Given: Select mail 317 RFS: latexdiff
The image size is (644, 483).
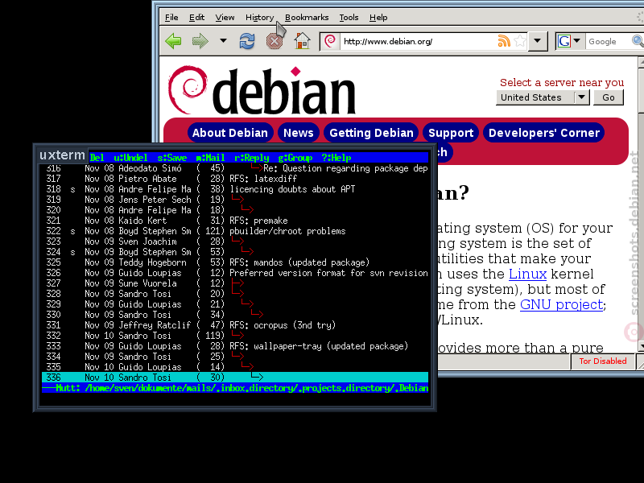Looking at the screenshot, I should [x=235, y=179].
